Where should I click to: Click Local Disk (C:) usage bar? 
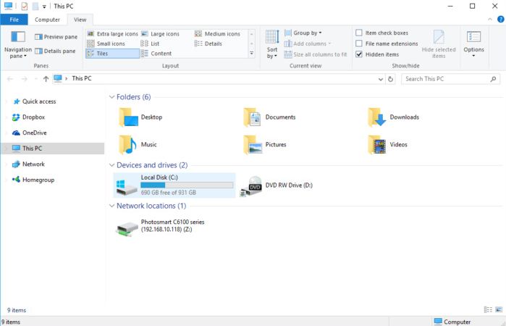click(x=187, y=185)
